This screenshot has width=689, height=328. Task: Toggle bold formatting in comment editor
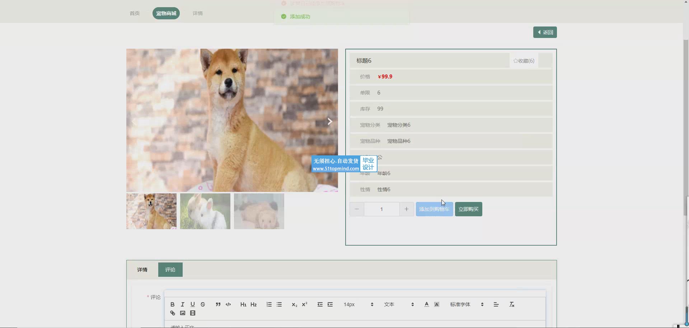coord(172,304)
